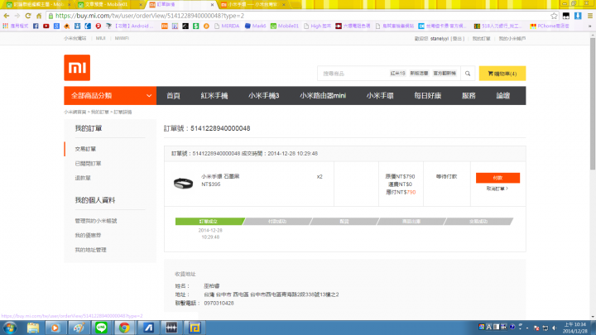Open the 小米路由器mini navigation item
Image resolution: width=596 pixels, height=335 pixels.
[x=323, y=96]
